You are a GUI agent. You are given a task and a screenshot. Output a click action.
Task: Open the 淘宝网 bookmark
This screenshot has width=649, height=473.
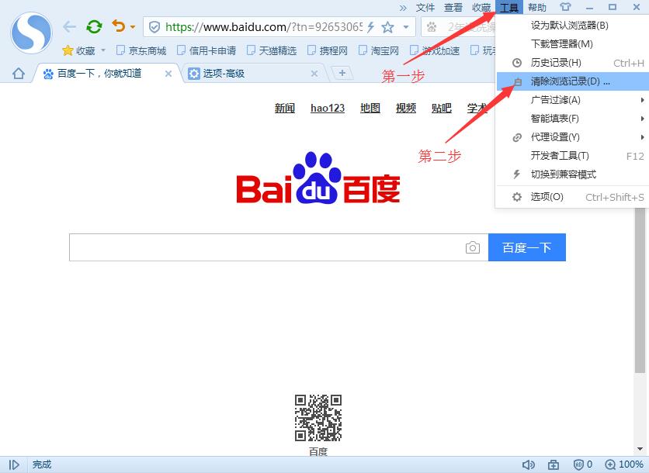378,51
